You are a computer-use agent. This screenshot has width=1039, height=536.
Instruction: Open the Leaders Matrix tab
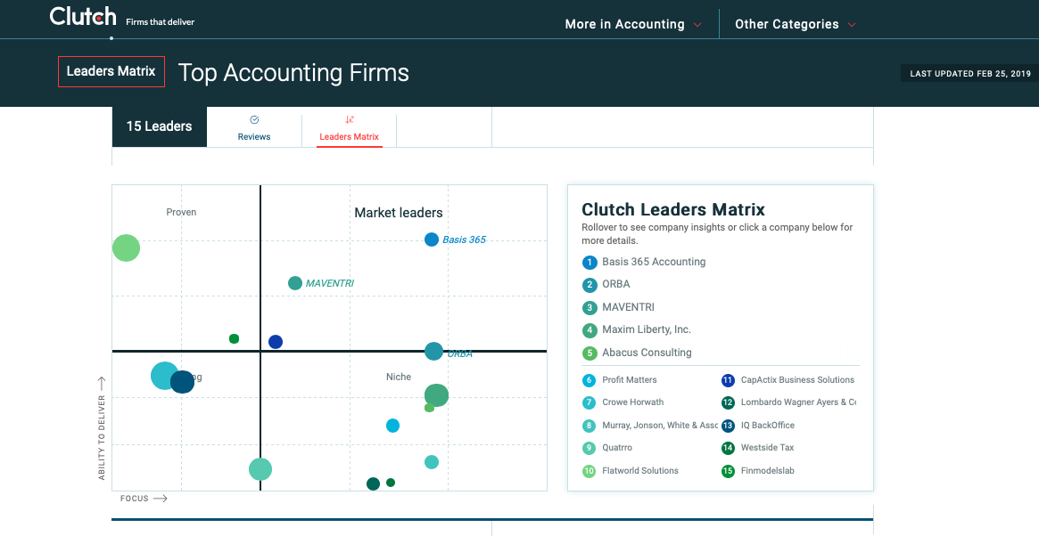click(x=350, y=130)
